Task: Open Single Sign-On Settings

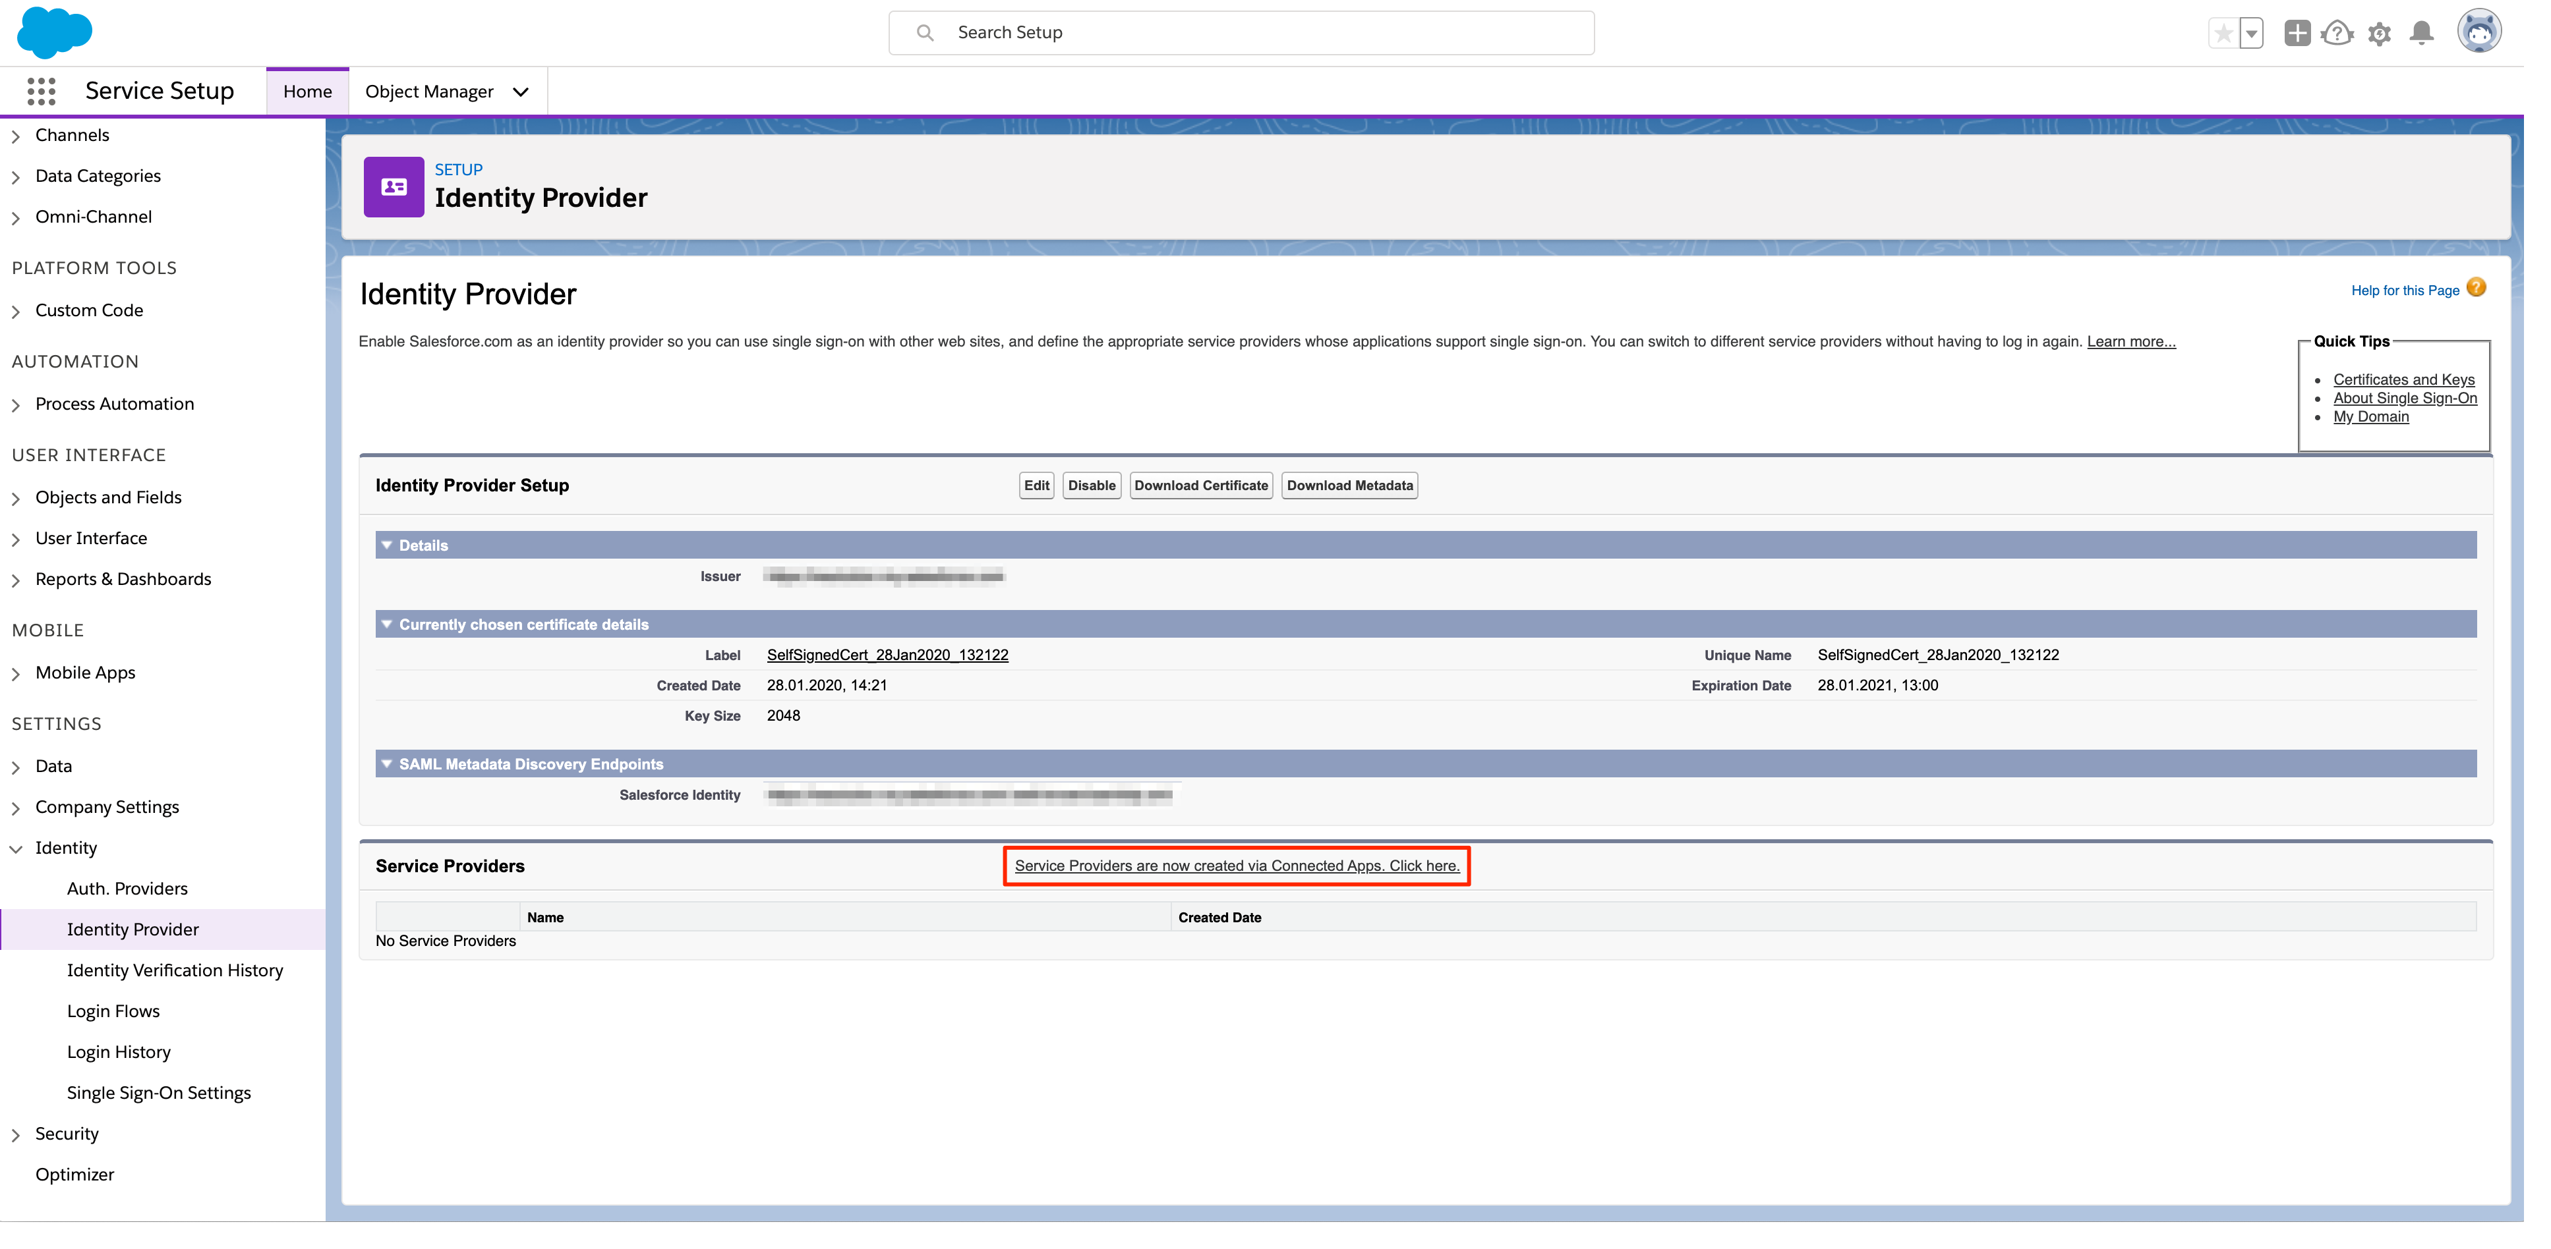Action: [x=158, y=1093]
